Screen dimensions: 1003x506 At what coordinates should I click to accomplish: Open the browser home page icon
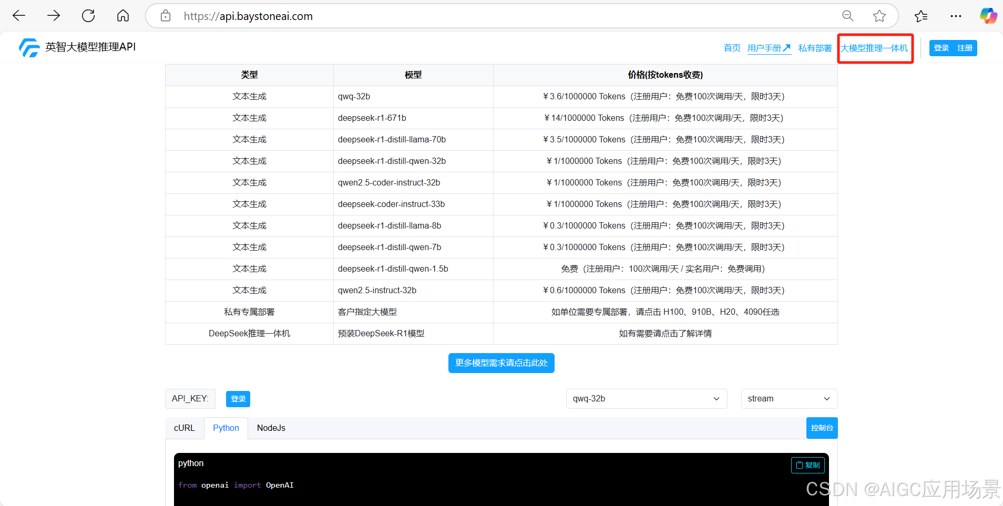[x=123, y=16]
